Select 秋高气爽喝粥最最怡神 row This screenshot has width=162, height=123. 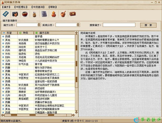(38, 109)
